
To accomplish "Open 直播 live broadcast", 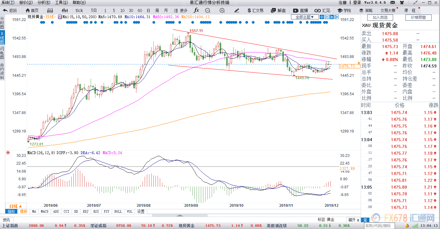I will 301,10.
